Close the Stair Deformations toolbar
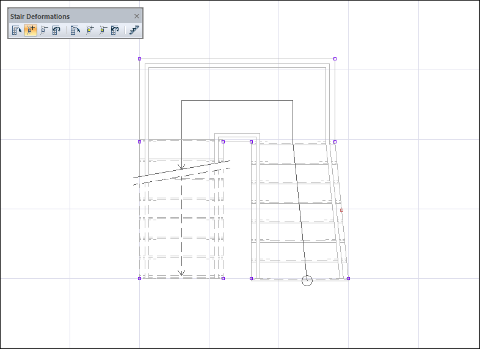The height and width of the screenshot is (349, 480). [x=137, y=16]
